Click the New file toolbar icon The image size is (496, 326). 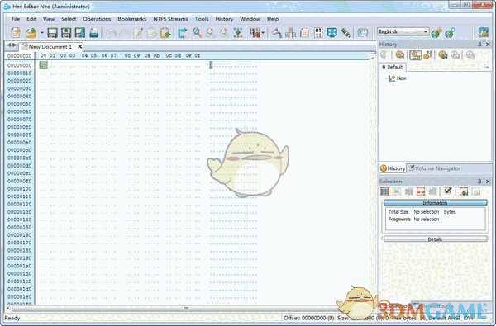pyautogui.click(x=16, y=32)
